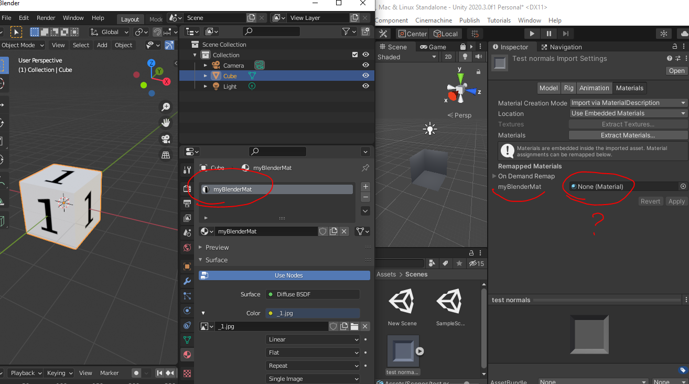Click the Open button in Unity Inspector

click(676, 71)
